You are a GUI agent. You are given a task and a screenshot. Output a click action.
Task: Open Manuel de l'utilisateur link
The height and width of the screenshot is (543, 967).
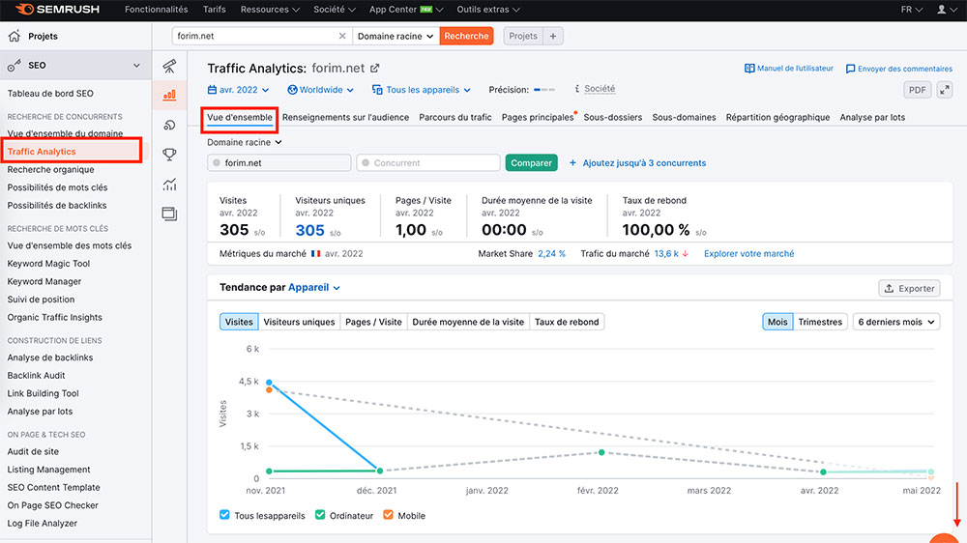pos(789,69)
